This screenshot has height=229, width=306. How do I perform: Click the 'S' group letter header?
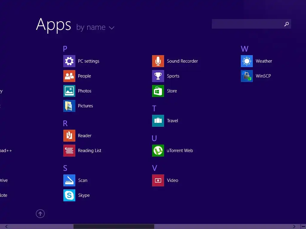point(65,168)
